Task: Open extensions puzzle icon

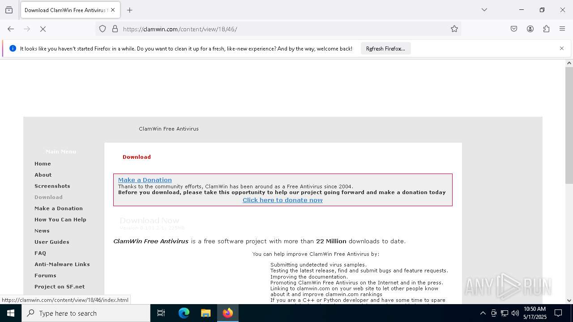Action: (x=546, y=29)
